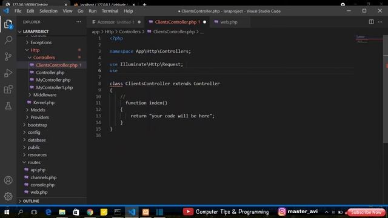Open the Go menu
The image size is (388, 218).
click(x=80, y=11)
